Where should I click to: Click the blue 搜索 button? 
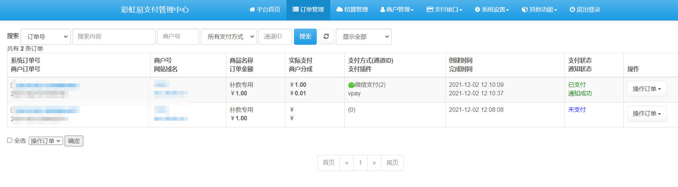[305, 37]
